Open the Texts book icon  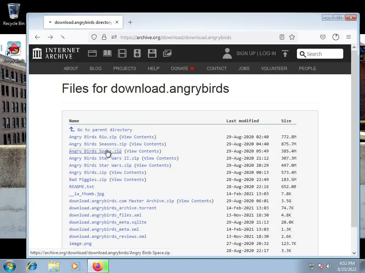pyautogui.click(x=107, y=53)
